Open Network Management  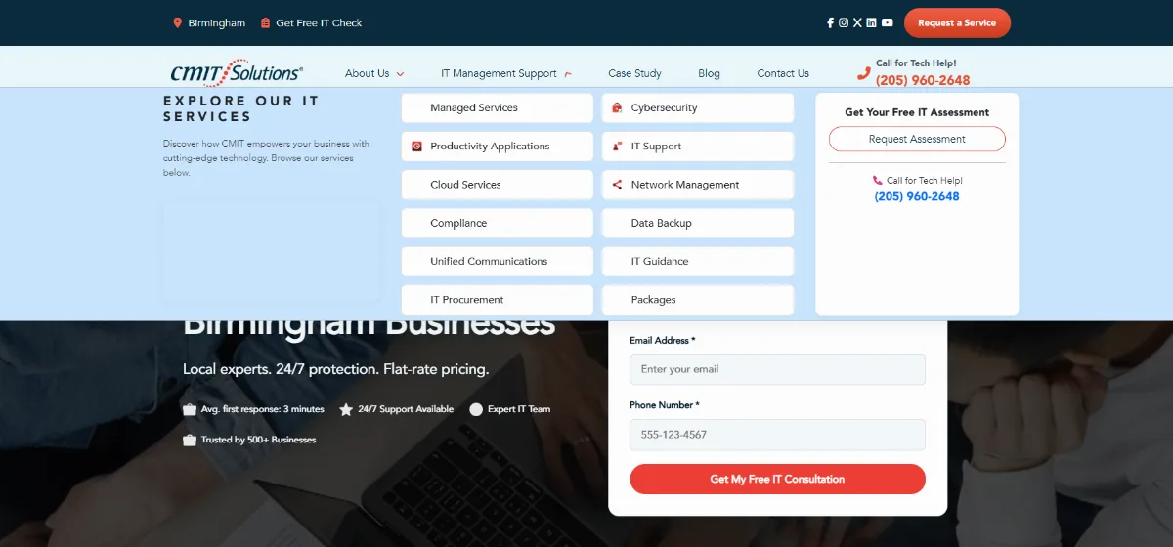pyautogui.click(x=698, y=185)
